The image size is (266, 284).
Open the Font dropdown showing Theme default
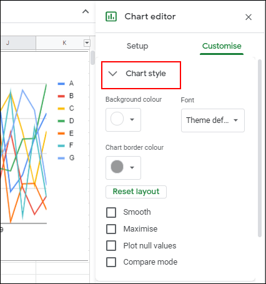coord(213,120)
